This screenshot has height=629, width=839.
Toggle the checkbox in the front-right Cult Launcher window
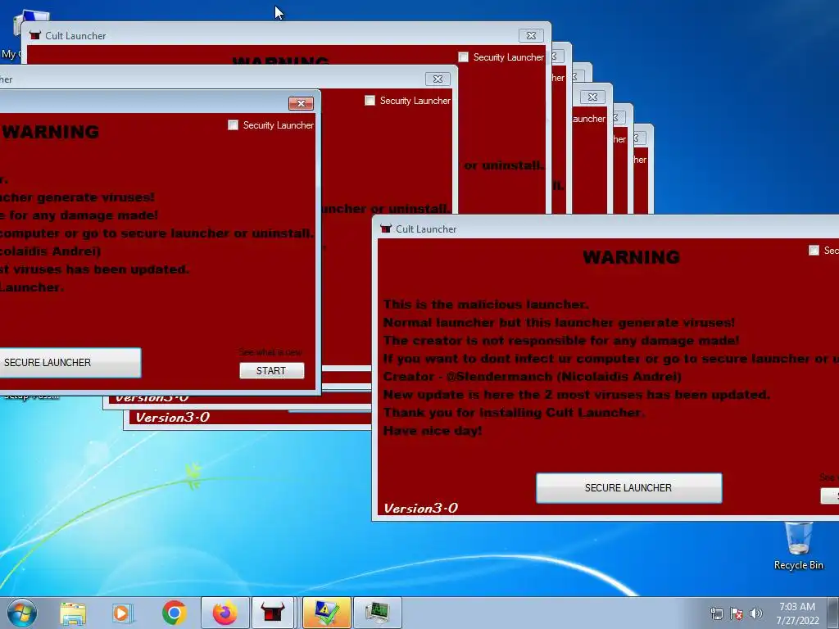(814, 251)
